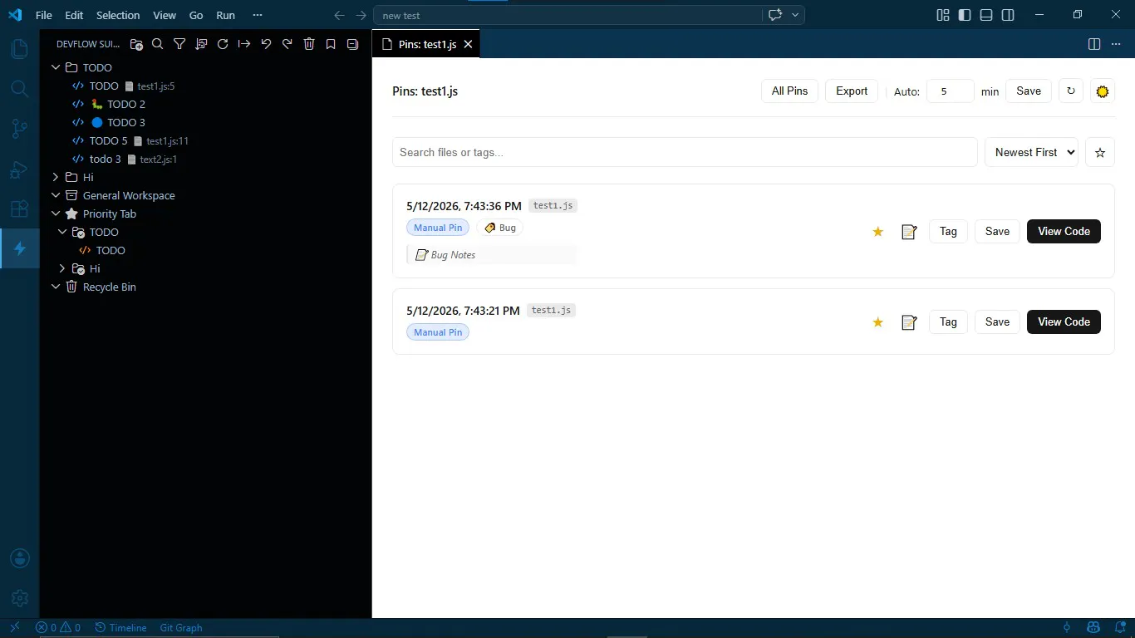Expand Hi folder under Priority Tab
The image size is (1135, 638).
point(62,268)
